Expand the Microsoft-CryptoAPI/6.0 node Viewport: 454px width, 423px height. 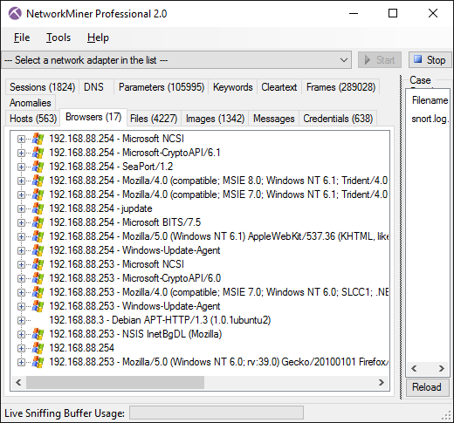click(21, 278)
